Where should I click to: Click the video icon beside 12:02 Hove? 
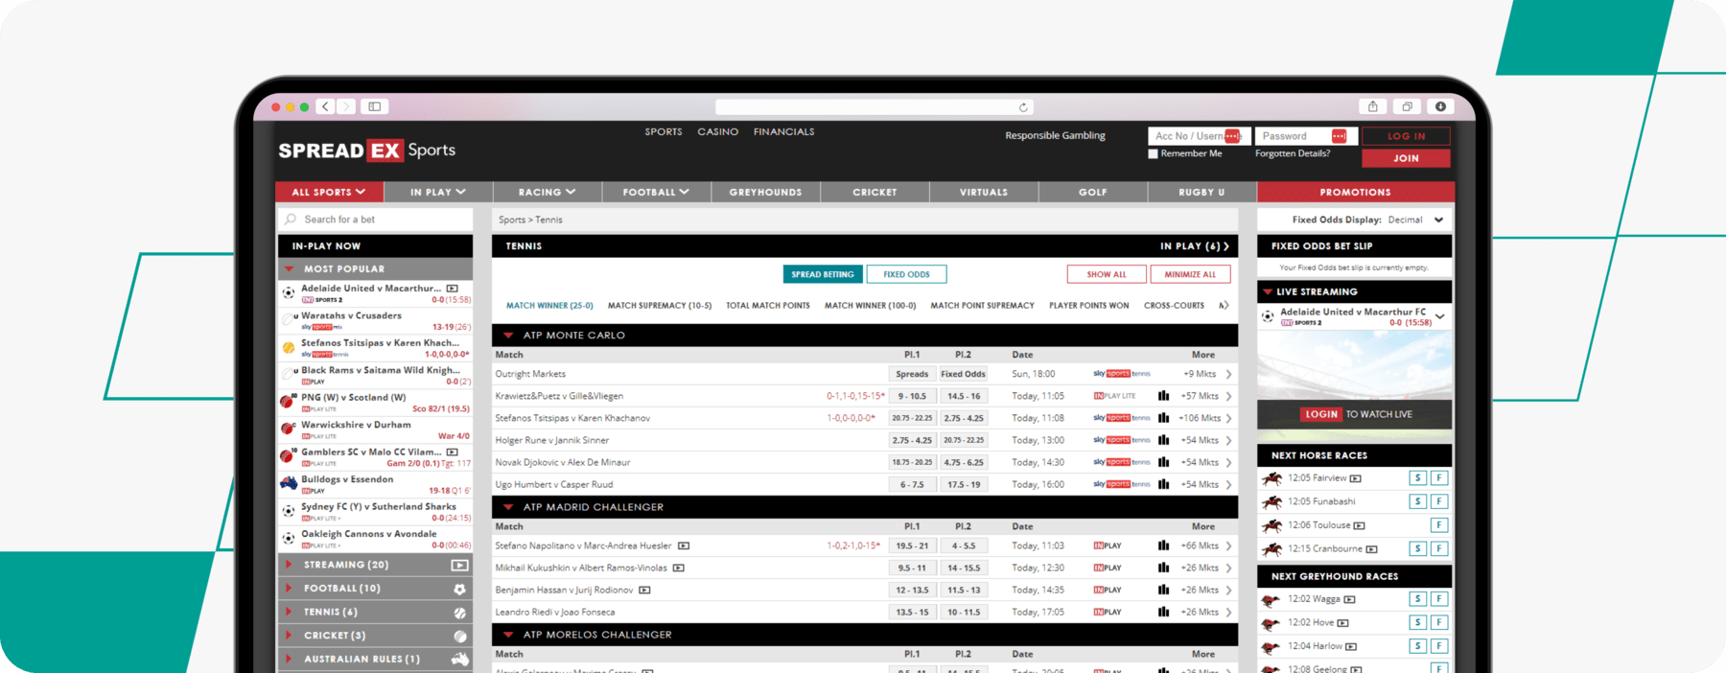tap(1342, 623)
